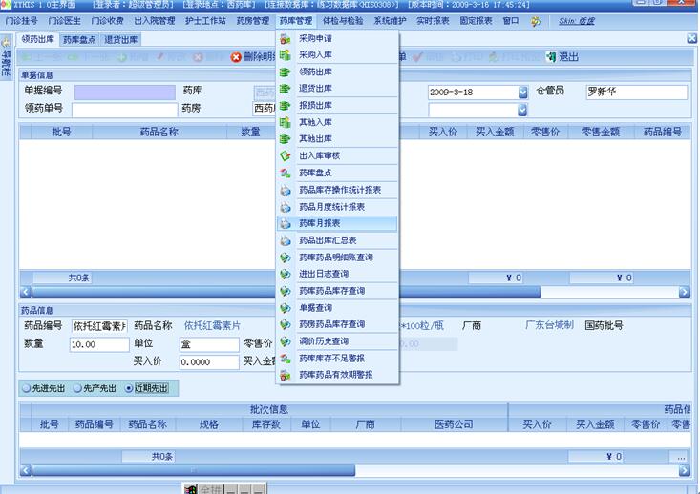Open the 系统维护 menu
This screenshot has width=700, height=494.
pyautogui.click(x=390, y=21)
